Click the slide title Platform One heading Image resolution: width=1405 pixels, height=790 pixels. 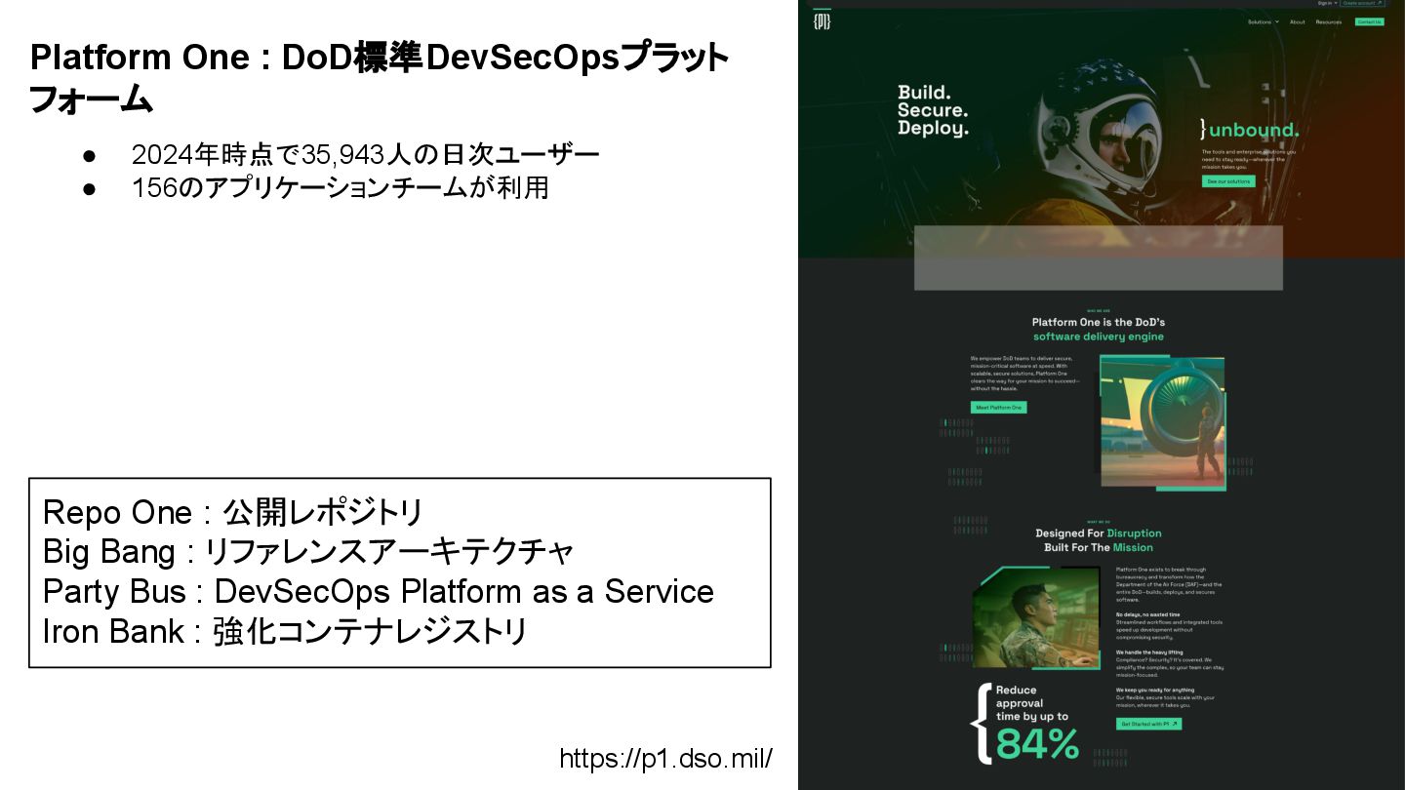coord(380,78)
